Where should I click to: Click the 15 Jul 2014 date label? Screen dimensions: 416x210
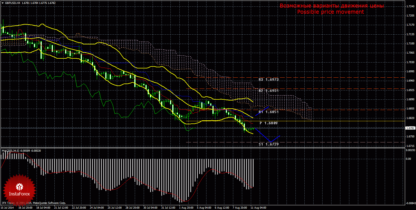point(7,208)
